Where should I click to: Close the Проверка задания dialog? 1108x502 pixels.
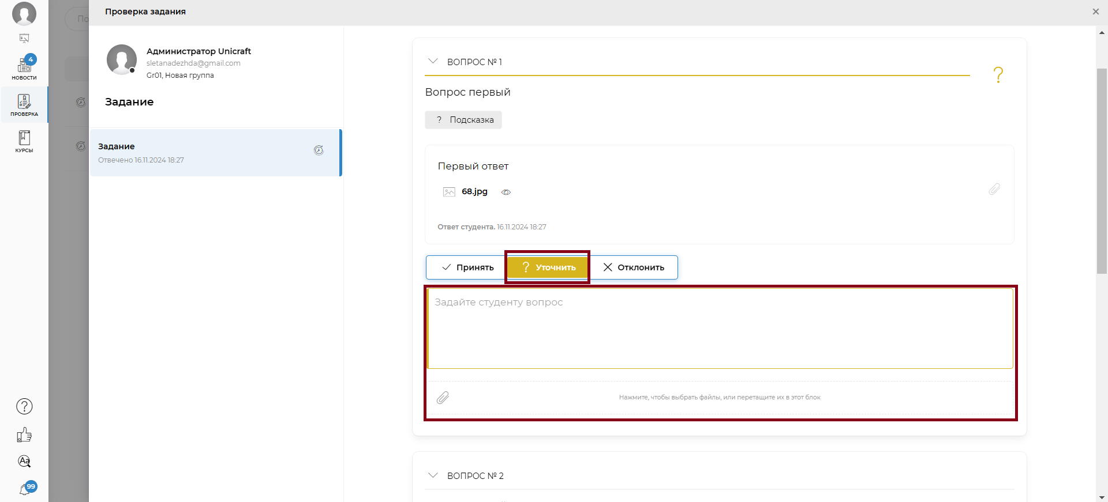tap(1095, 12)
